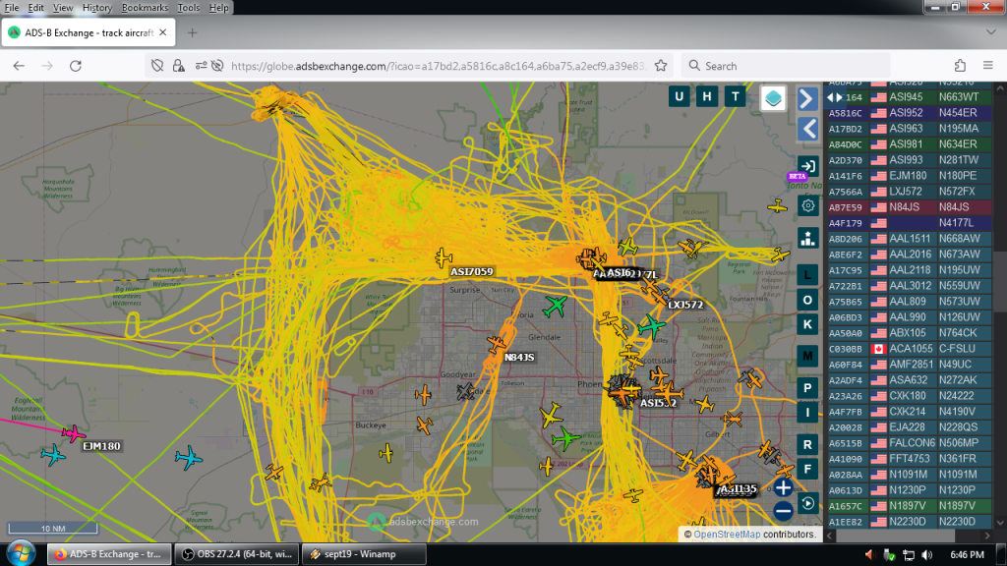The height and width of the screenshot is (566, 1007).
Task: View site security padlock info
Action: [x=179, y=66]
